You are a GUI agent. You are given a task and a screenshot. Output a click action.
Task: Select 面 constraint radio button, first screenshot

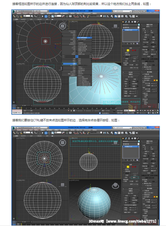point(143,33)
